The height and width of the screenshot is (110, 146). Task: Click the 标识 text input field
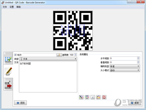(x=39, y=55)
